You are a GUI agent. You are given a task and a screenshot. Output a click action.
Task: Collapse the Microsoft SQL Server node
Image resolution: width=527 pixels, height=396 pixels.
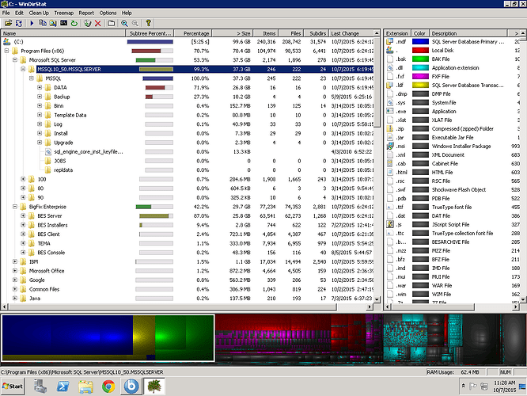(x=15, y=60)
